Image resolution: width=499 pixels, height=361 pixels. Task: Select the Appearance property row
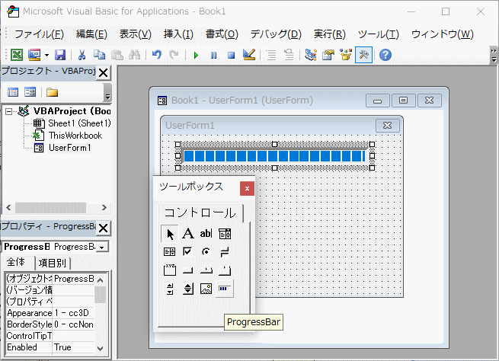point(50,313)
